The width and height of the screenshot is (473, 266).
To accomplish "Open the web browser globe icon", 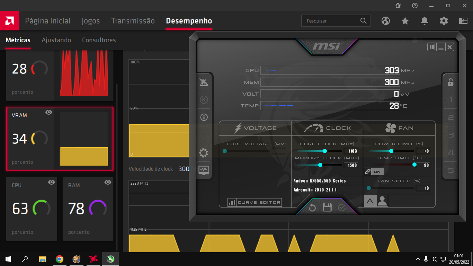I will pyautogui.click(x=386, y=21).
